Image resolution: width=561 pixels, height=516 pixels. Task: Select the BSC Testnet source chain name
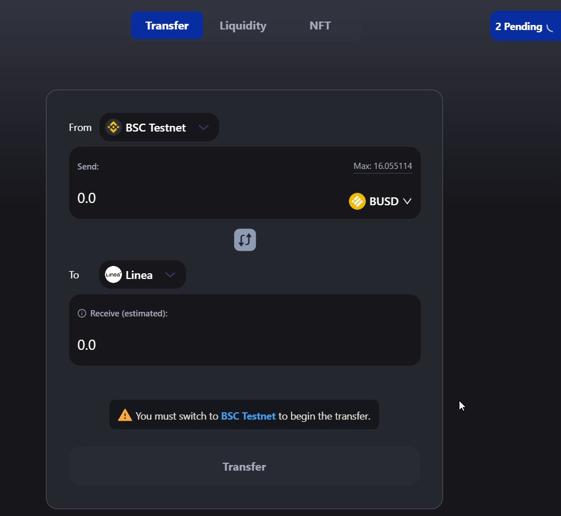coord(155,128)
